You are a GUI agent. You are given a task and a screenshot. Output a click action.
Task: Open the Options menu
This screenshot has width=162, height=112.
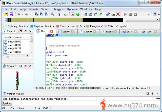coord(72,9)
